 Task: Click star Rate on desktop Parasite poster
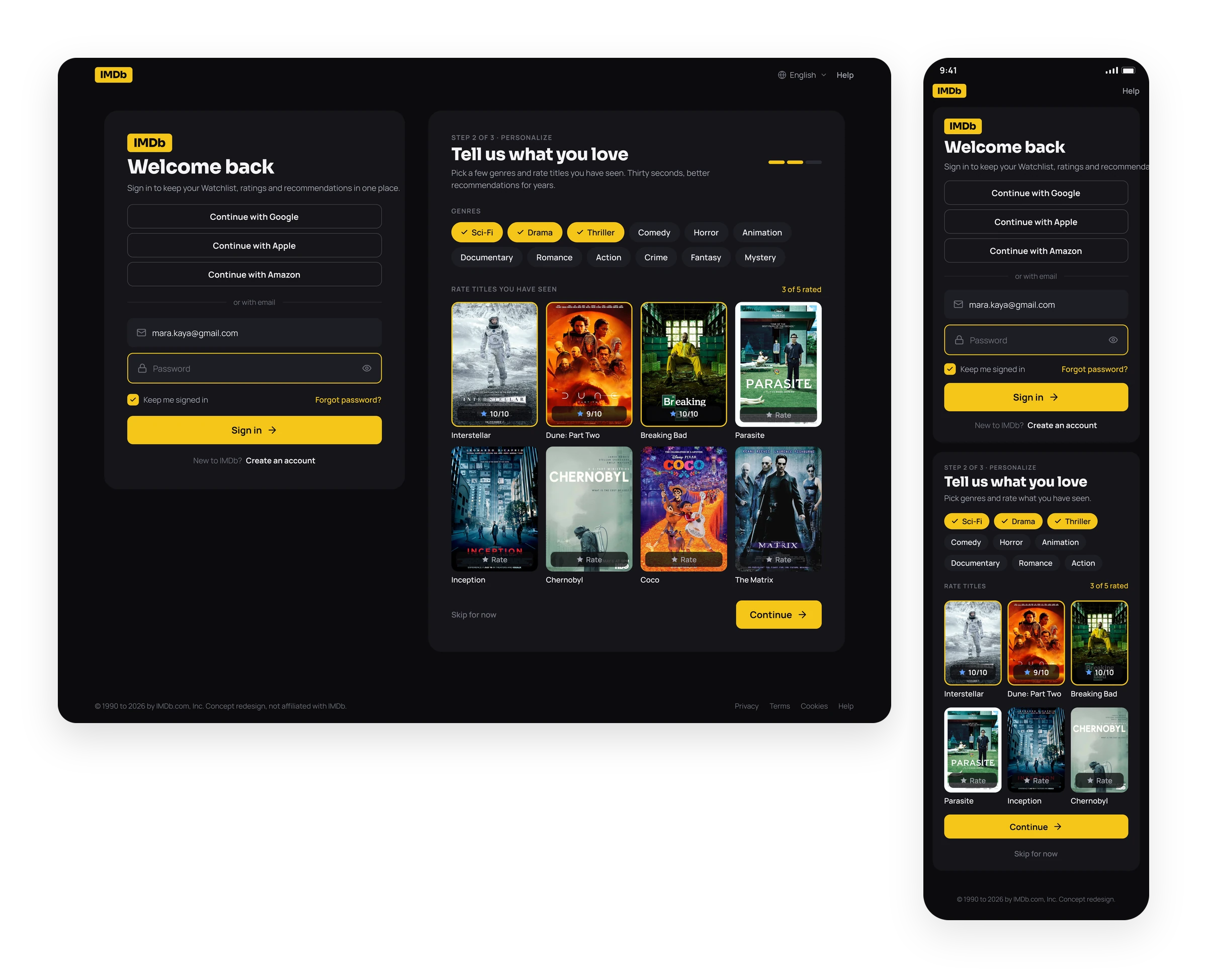pyautogui.click(x=778, y=415)
